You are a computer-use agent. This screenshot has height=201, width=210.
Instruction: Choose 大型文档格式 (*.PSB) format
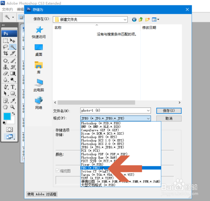pyautogui.click(x=121, y=185)
